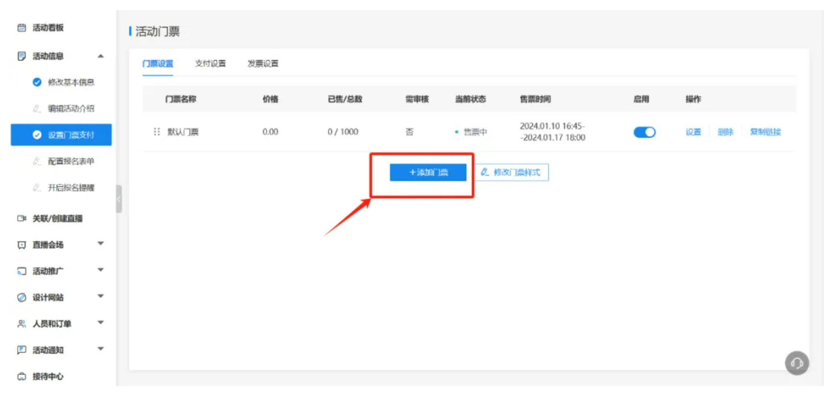Open 接待中心 in the sidebar

(x=48, y=376)
